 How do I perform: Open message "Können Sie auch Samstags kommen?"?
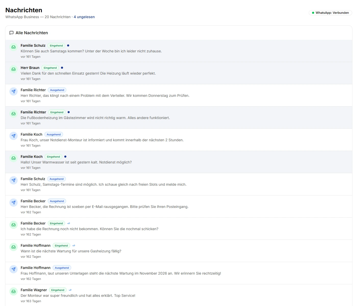[179, 51]
